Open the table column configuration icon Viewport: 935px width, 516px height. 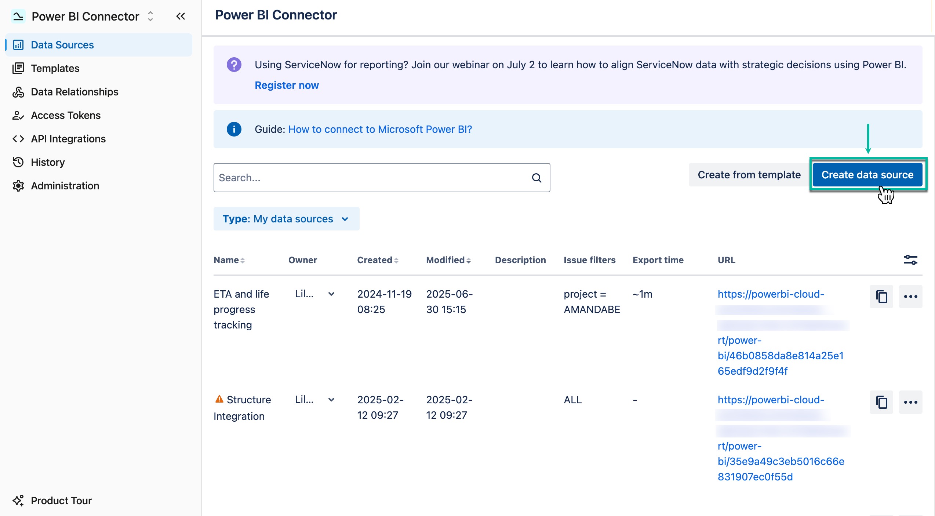(x=911, y=260)
